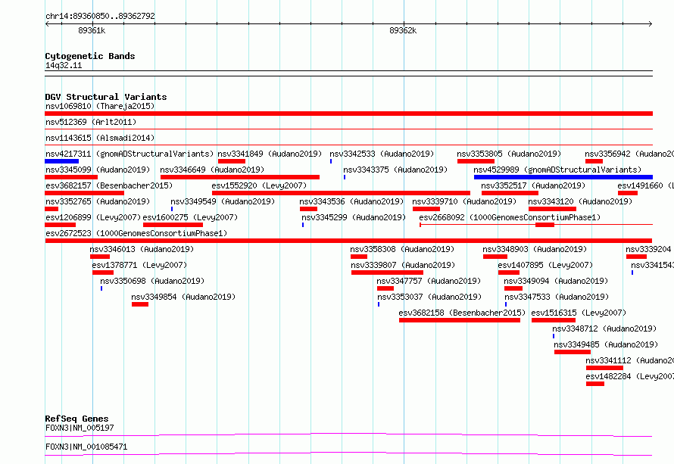Viewport: 674px width, 464px height.
Task: Click the red bar under nsv3341849
Action: coord(232,161)
